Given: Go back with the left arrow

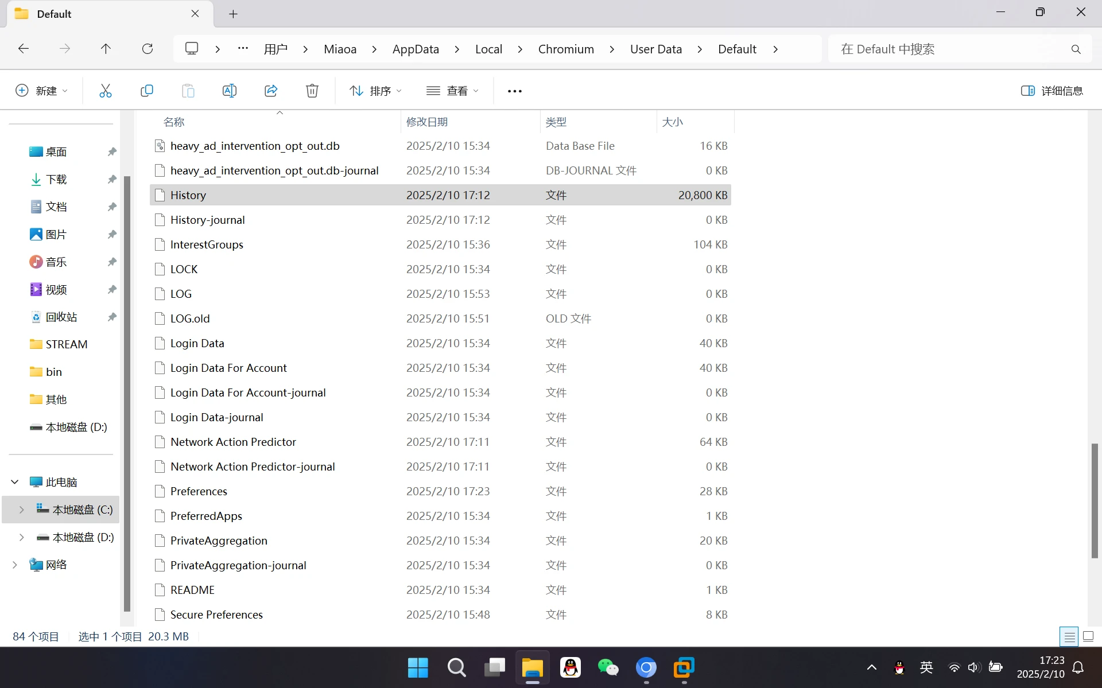Looking at the screenshot, I should [24, 49].
